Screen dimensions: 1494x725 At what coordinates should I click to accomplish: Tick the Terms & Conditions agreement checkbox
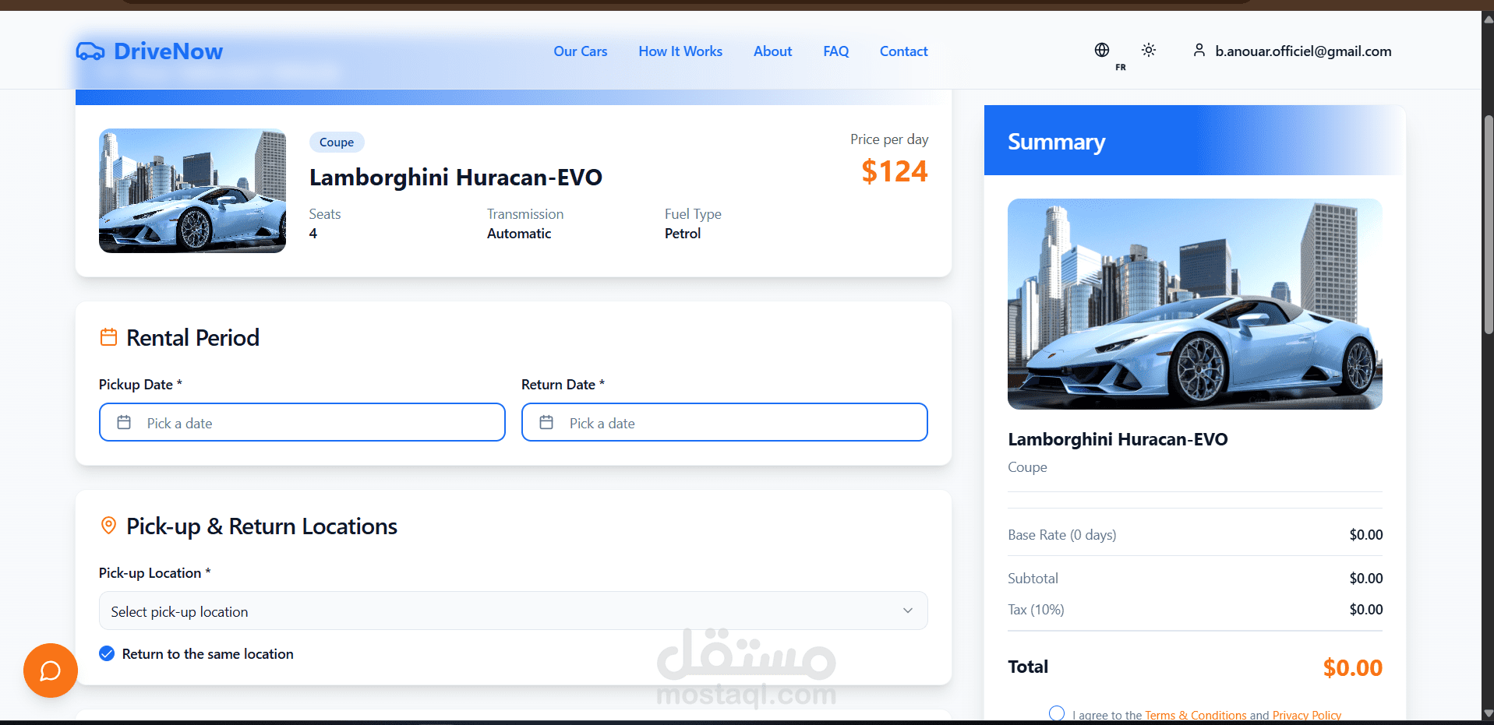point(1056,713)
